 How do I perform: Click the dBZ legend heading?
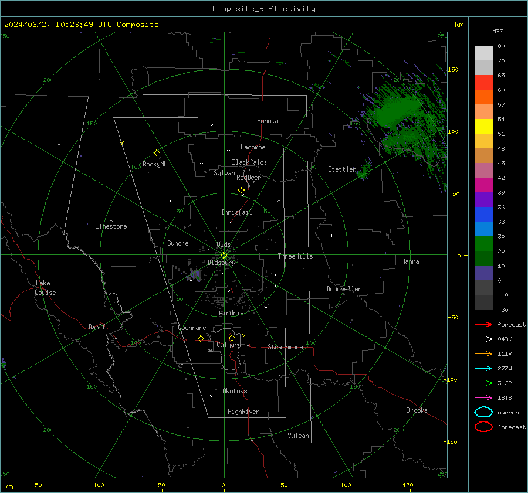click(x=497, y=31)
